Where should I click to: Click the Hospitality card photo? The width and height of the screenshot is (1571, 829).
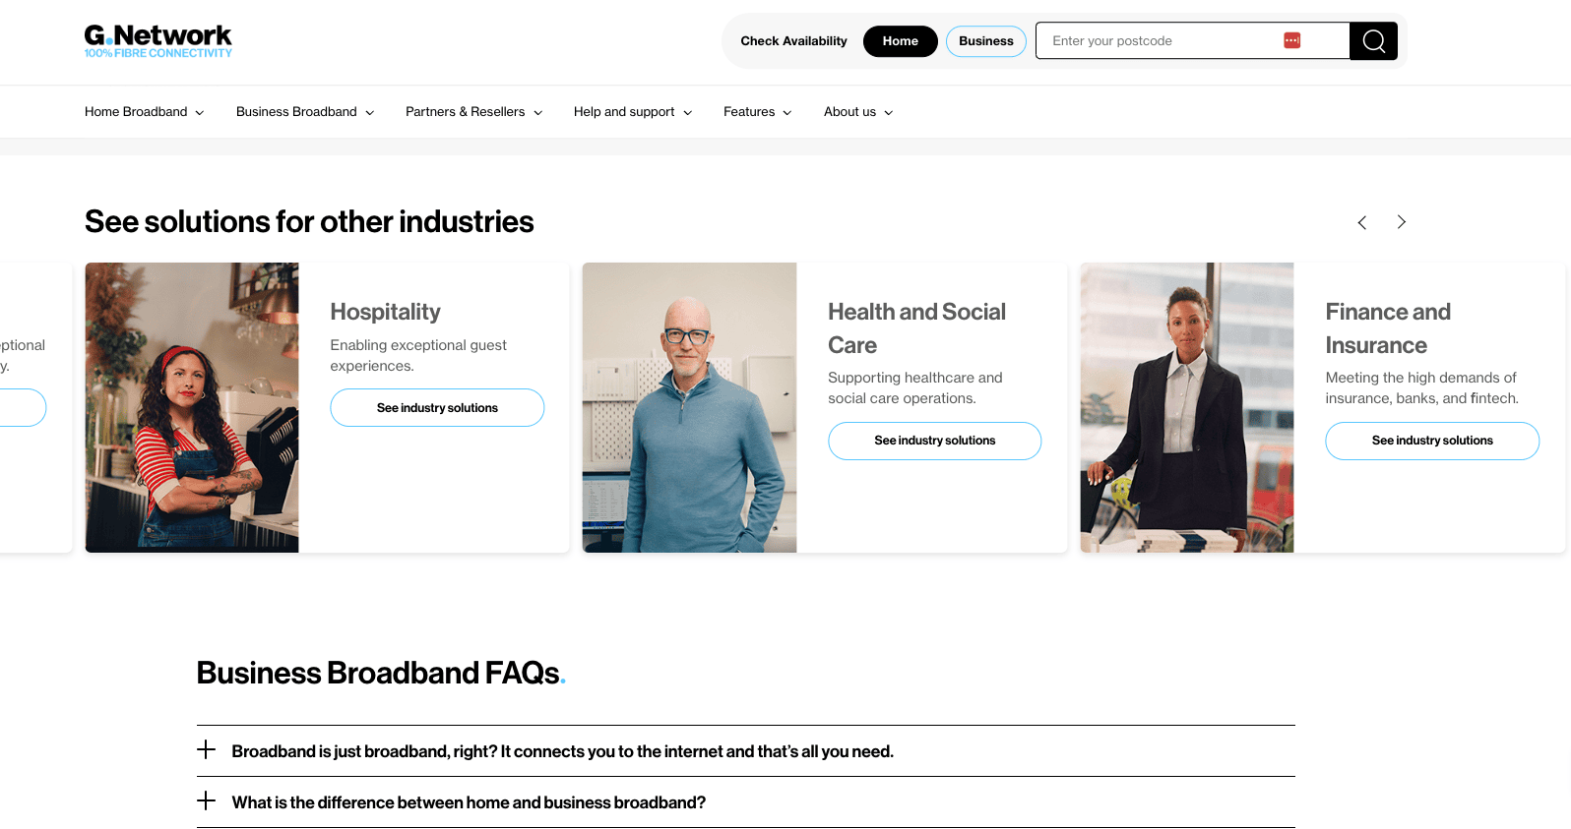192,407
